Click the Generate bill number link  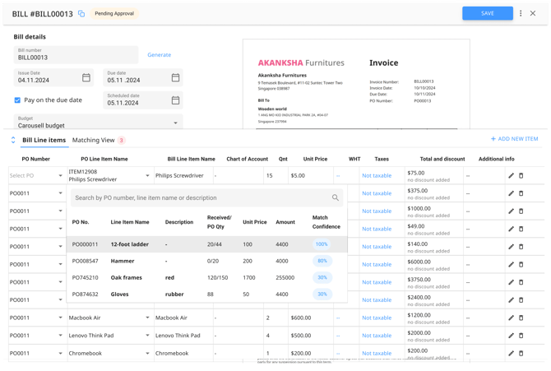click(159, 55)
